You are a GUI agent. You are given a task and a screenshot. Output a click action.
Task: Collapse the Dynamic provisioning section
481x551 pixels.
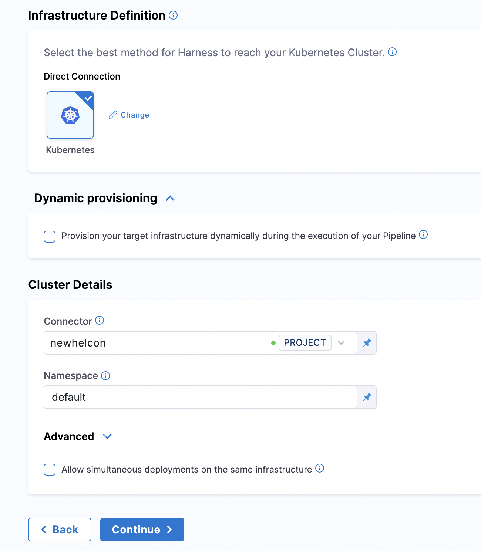coord(170,199)
